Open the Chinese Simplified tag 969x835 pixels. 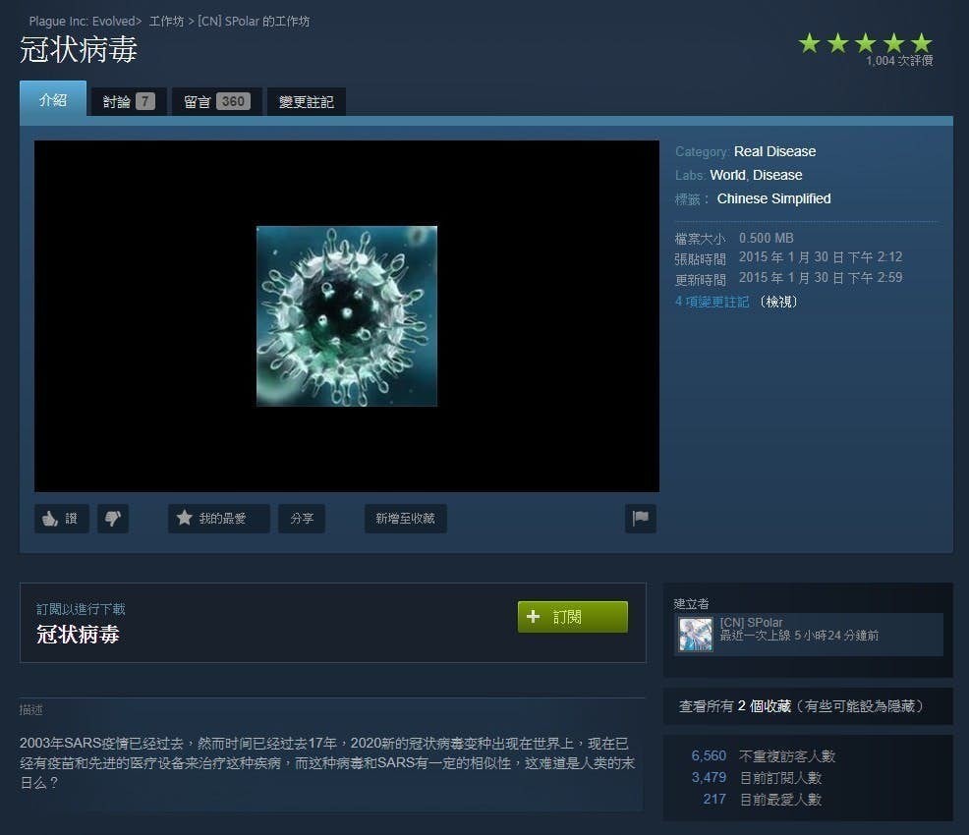click(773, 198)
